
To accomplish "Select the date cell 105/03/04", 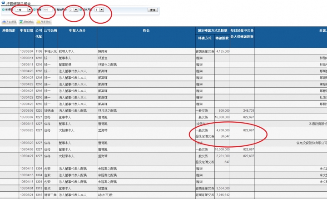I will point(27,51).
